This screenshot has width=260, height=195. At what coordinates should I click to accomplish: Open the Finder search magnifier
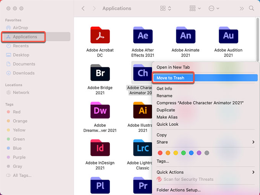click(251, 8)
